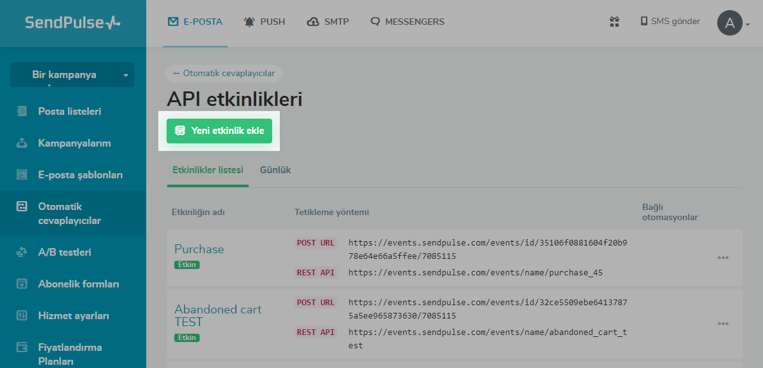The width and height of the screenshot is (763, 368).
Task: Open Kampanyalarım from the sidebar
Action: click(74, 143)
